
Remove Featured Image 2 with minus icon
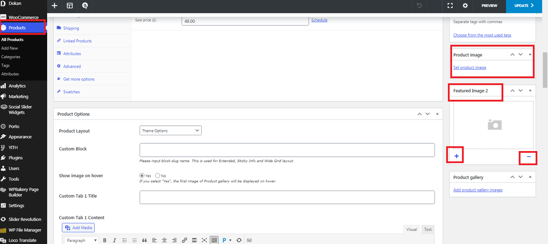529,157
